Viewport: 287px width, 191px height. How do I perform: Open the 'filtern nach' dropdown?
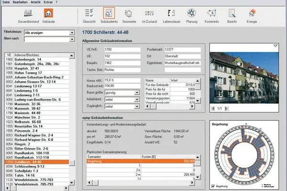pos(72,40)
